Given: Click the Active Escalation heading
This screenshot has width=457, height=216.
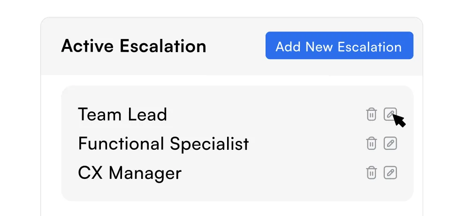Looking at the screenshot, I should [133, 46].
